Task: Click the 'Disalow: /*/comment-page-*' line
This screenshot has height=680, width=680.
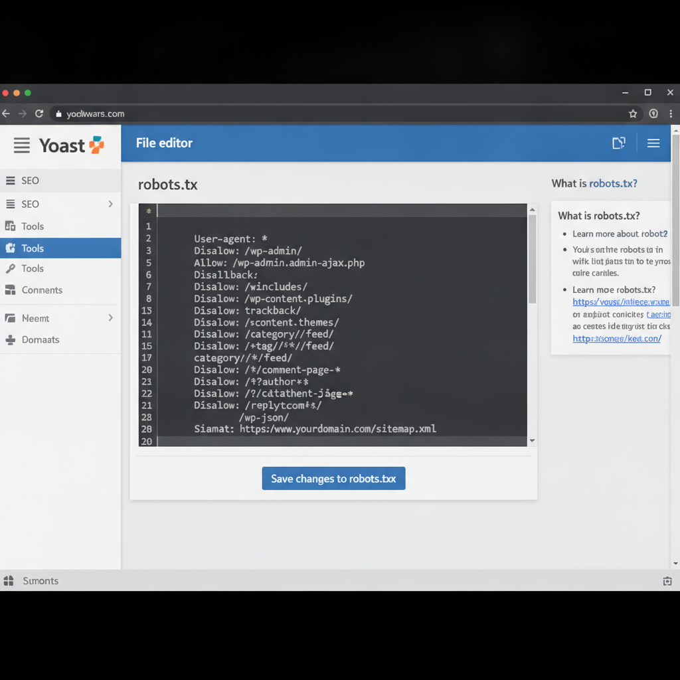Action: point(267,370)
